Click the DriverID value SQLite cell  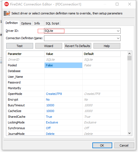coord(64,60)
